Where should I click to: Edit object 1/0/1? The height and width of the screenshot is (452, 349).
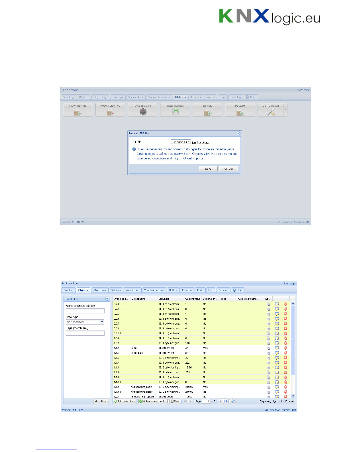(x=277, y=343)
